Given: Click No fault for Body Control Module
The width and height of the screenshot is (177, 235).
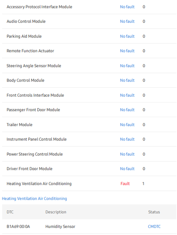Looking at the screenshot, I should pos(127,80).
